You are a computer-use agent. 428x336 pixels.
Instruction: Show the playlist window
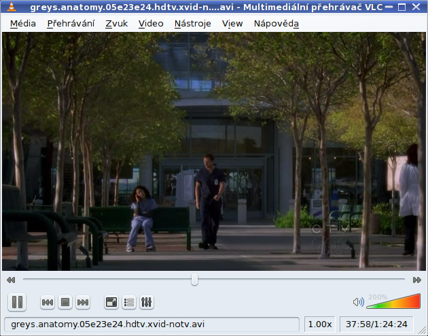pyautogui.click(x=129, y=302)
